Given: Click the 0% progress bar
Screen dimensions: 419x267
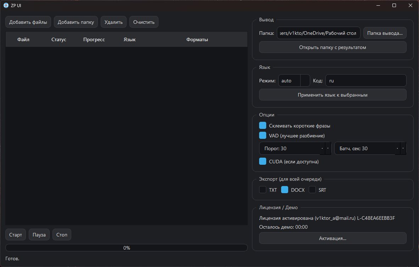Looking at the screenshot, I should (127, 248).
